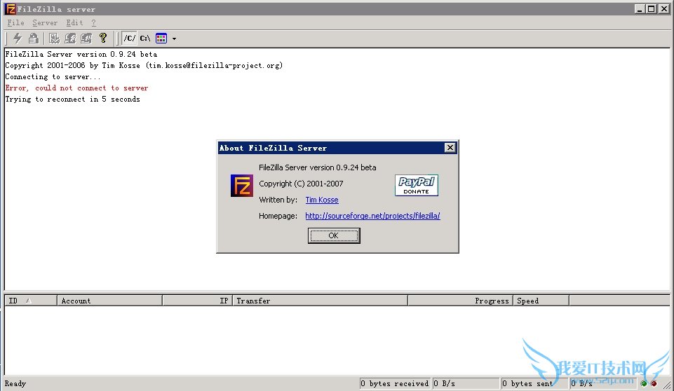Toggle the /C/ path display button
674x391 pixels.
[x=129, y=39]
